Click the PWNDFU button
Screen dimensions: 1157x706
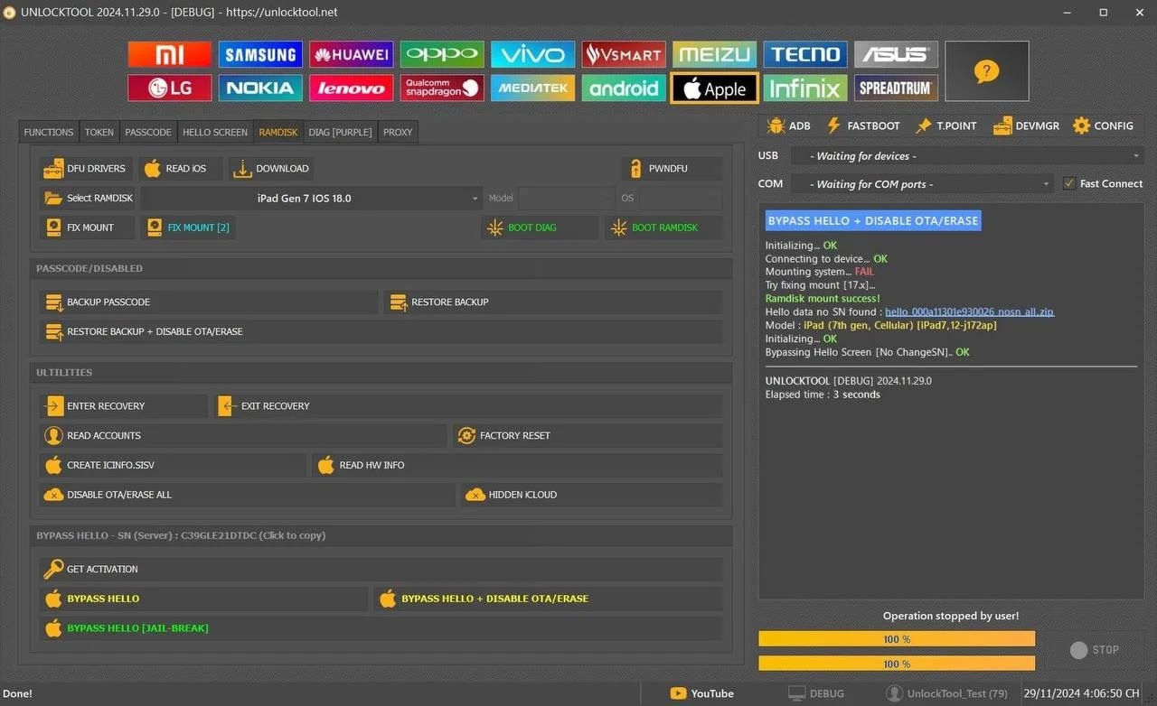coord(672,168)
